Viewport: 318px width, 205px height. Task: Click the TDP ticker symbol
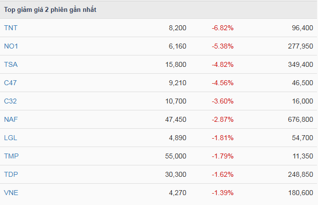coord(11,175)
